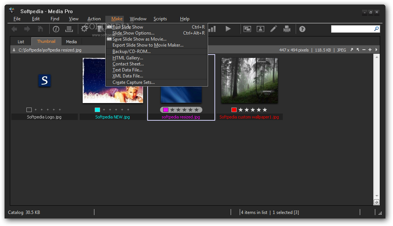This screenshot has width=393, height=226.
Task: Select the forest wallpaper thumbnail
Action: click(x=250, y=80)
